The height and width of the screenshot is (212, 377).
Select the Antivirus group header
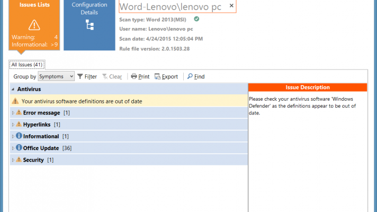tap(129, 89)
